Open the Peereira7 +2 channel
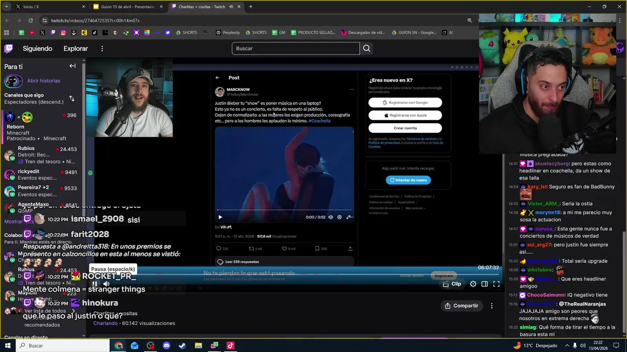 42,191
